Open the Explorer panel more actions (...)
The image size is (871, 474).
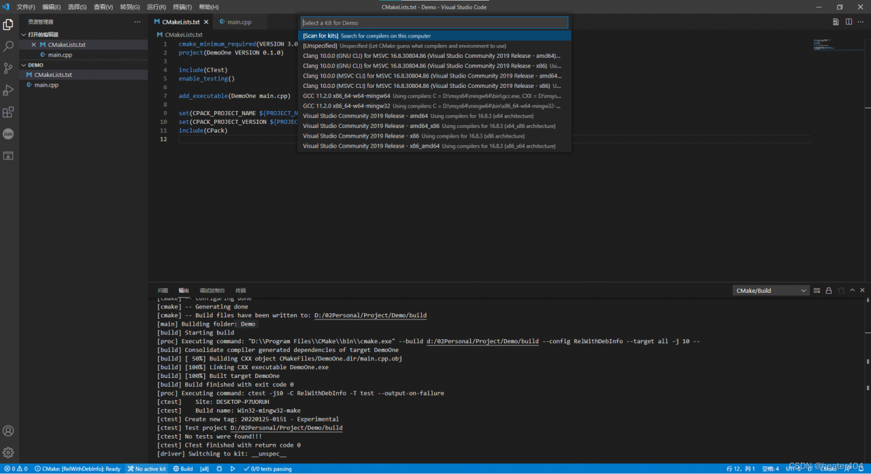[137, 22]
